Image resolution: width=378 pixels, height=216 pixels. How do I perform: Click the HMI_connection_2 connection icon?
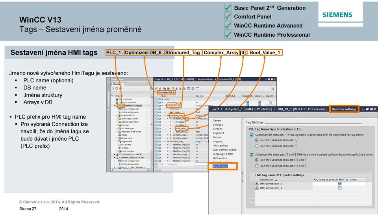tap(257, 188)
